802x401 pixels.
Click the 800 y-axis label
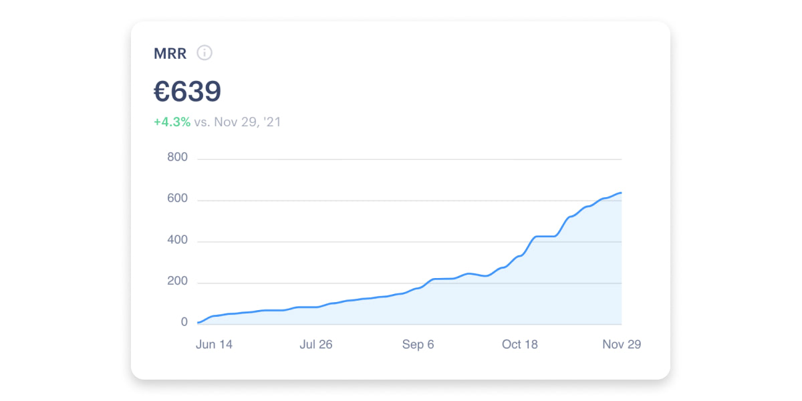pyautogui.click(x=177, y=158)
